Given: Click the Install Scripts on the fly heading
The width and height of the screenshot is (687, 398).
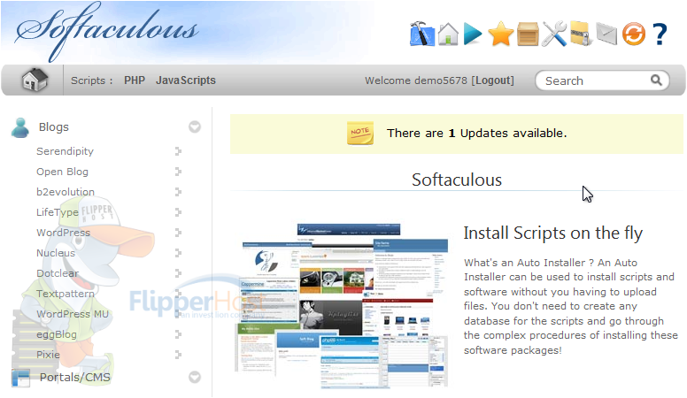Looking at the screenshot, I should point(553,233).
